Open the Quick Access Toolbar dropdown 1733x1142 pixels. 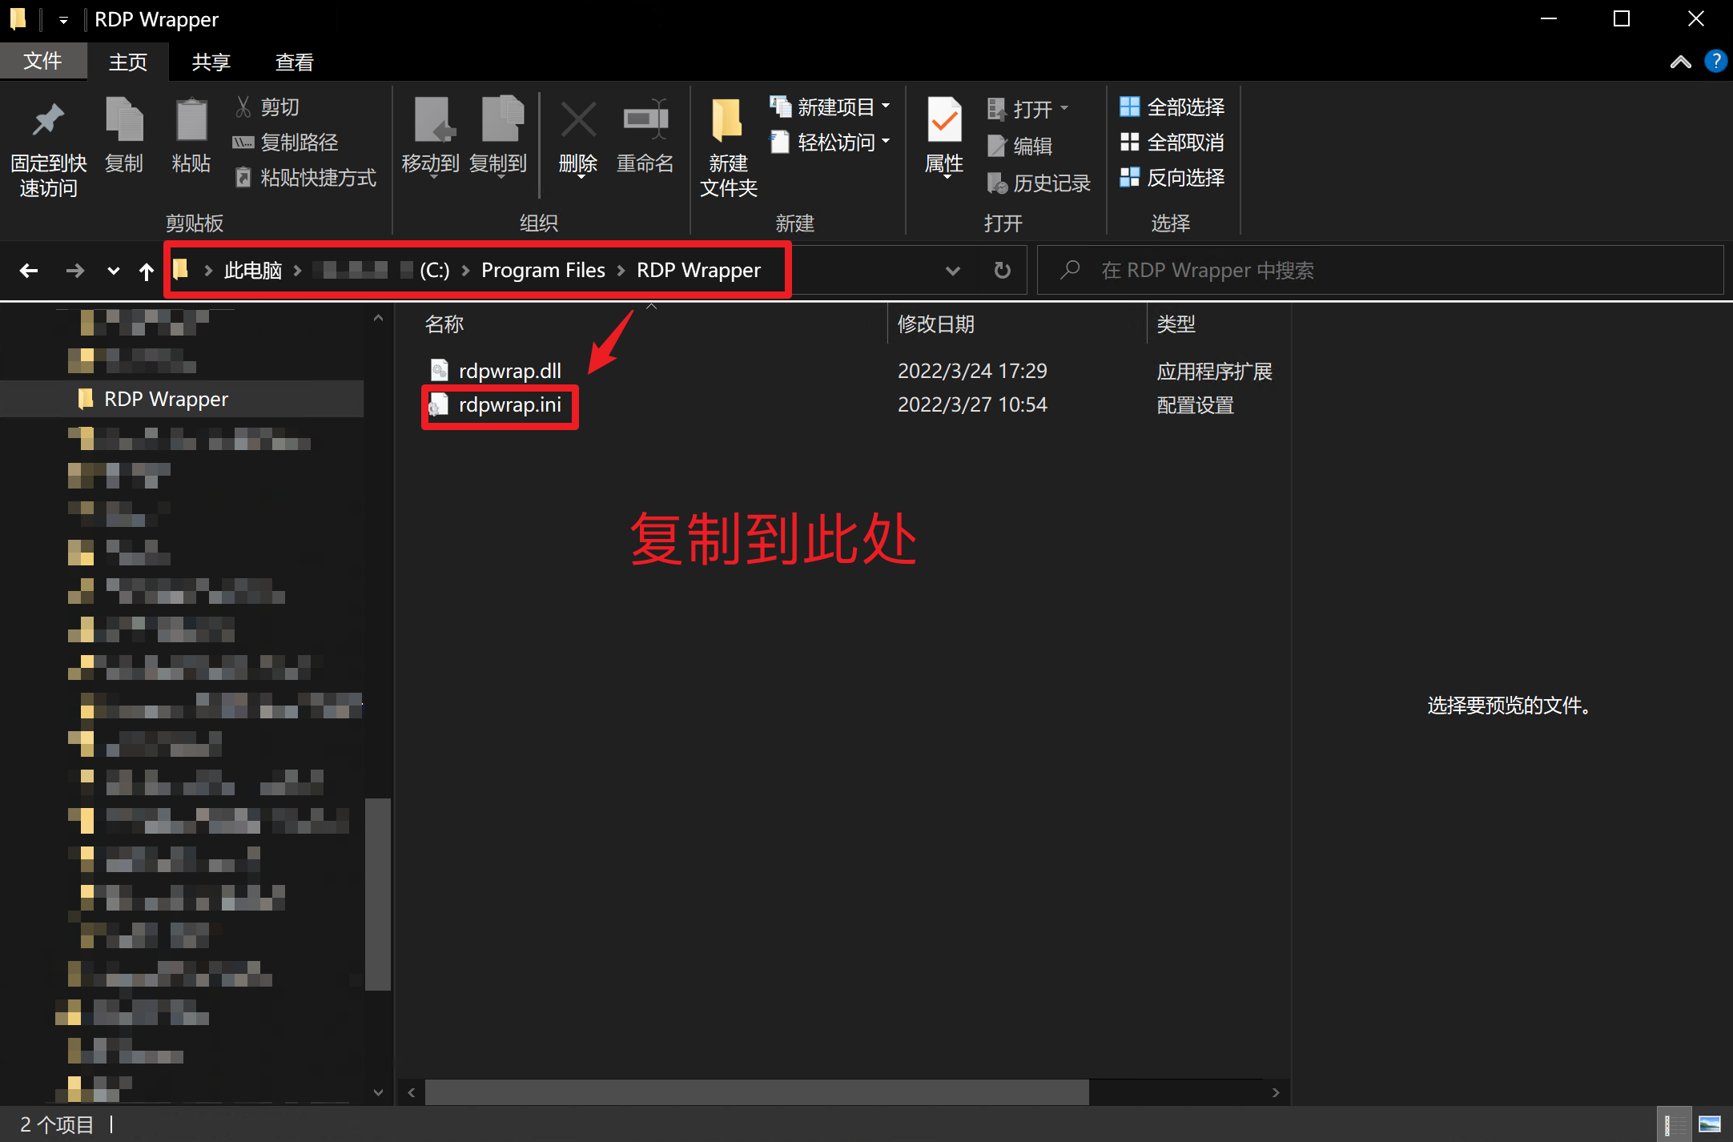point(63,20)
